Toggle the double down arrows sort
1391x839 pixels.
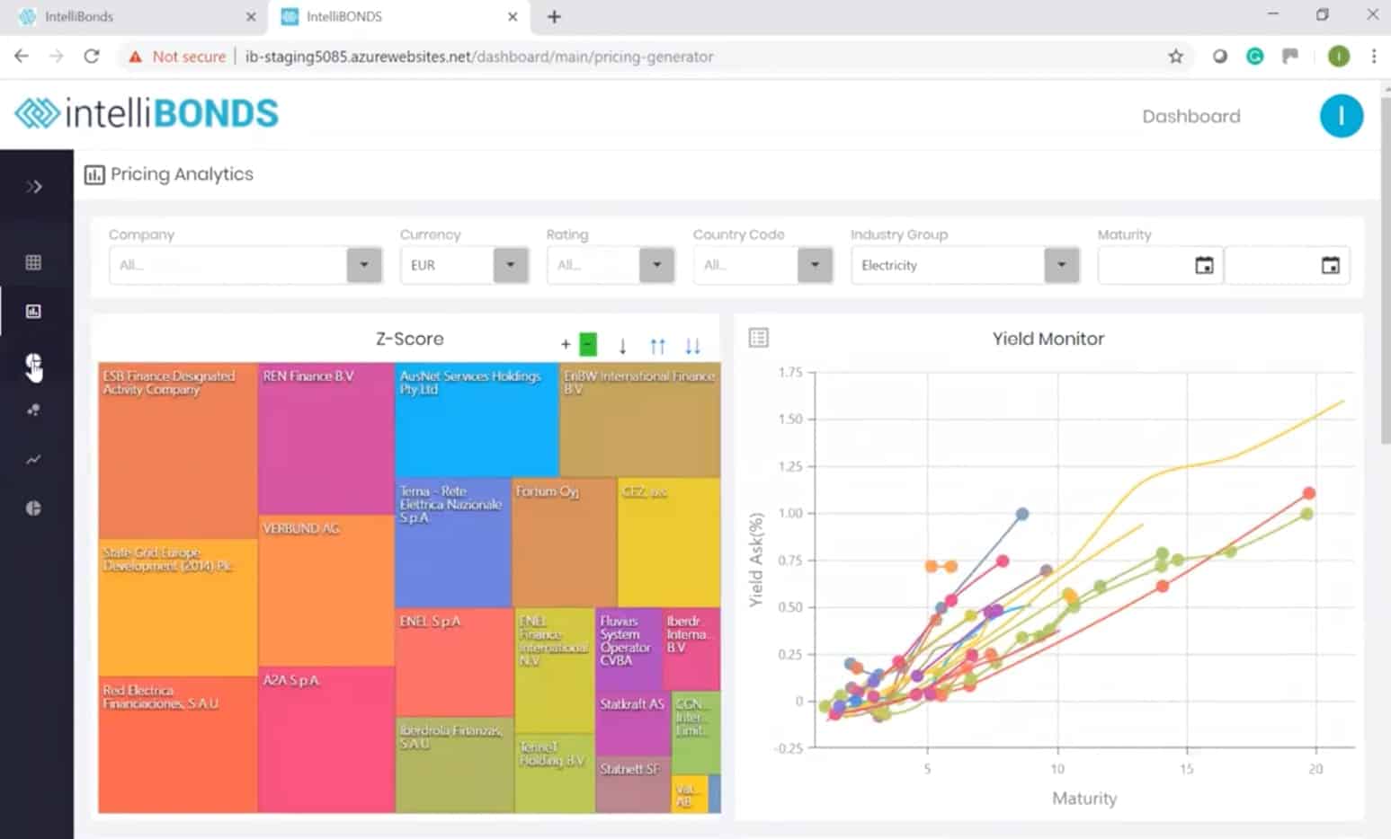click(692, 346)
